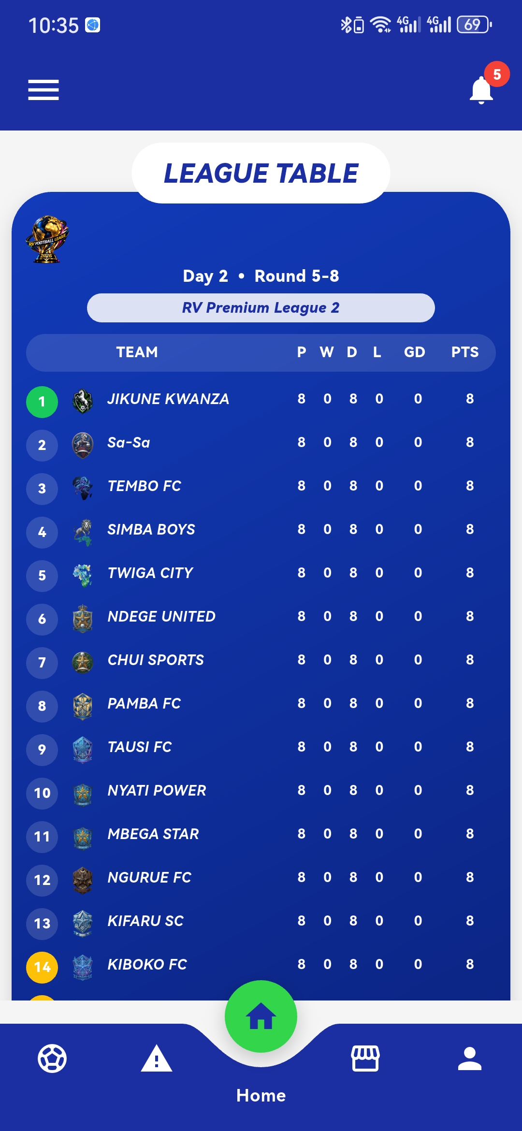Tap the LEAGUE TABLE title
This screenshot has height=1131, width=522.
(x=261, y=173)
